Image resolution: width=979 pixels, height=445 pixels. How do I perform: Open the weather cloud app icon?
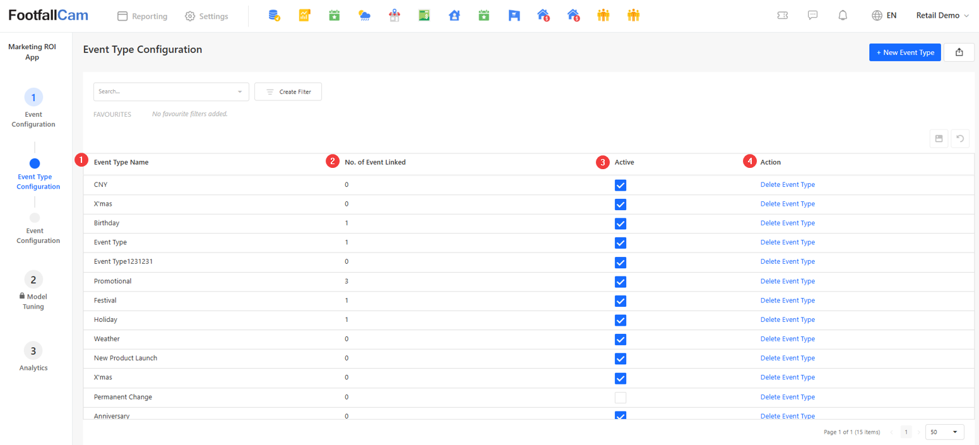(364, 16)
